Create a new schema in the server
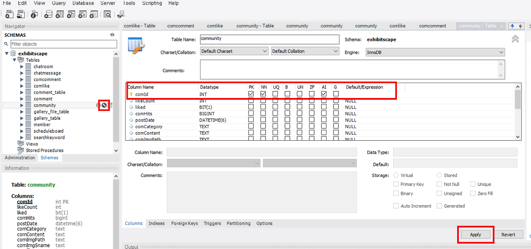The image size is (531, 249). (x=49, y=14)
